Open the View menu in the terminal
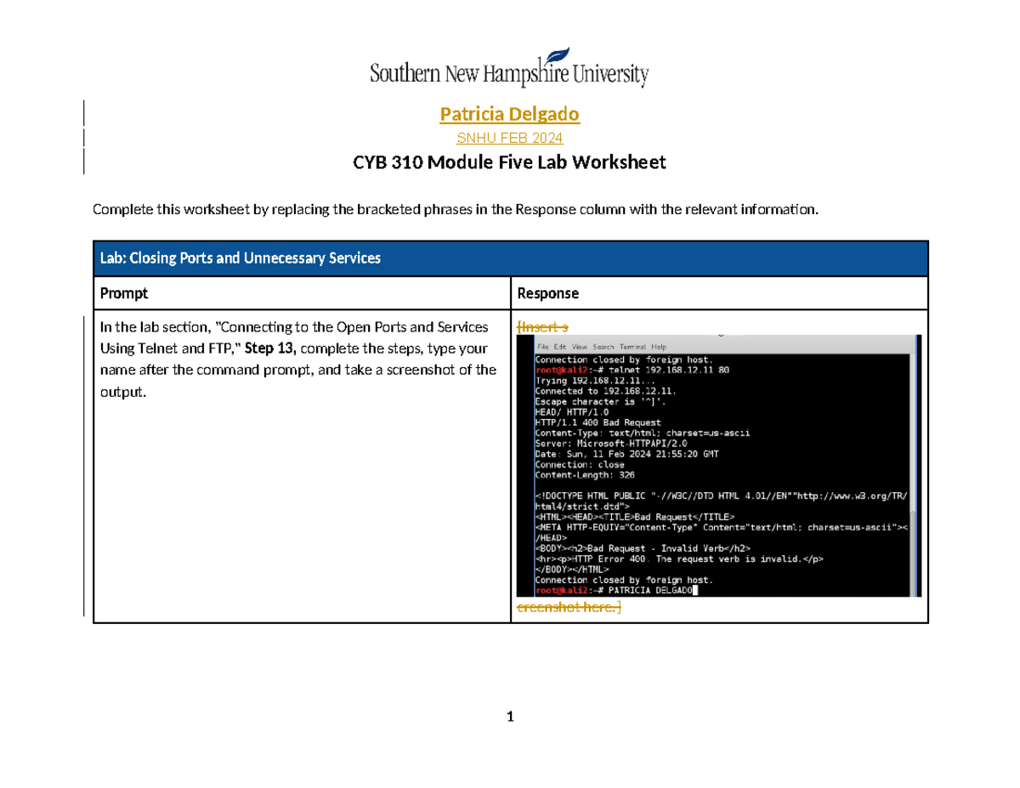 (x=580, y=346)
